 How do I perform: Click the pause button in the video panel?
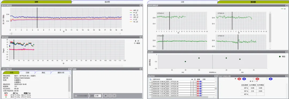[x=110, y=96]
